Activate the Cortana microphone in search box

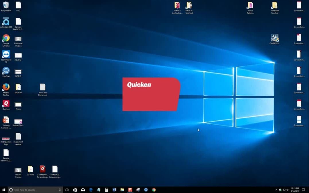[x=60, y=190]
